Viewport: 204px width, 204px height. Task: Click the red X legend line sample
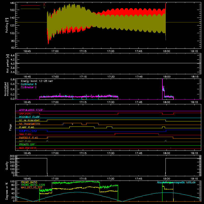[30, 5]
